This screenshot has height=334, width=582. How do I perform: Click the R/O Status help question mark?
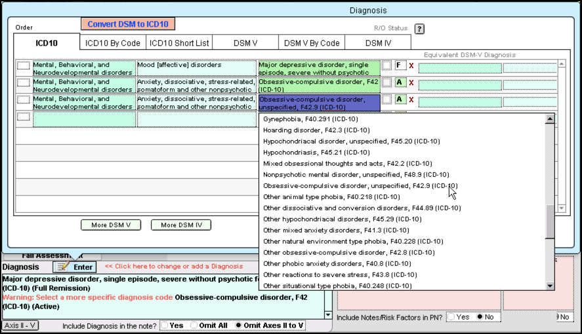(419, 29)
